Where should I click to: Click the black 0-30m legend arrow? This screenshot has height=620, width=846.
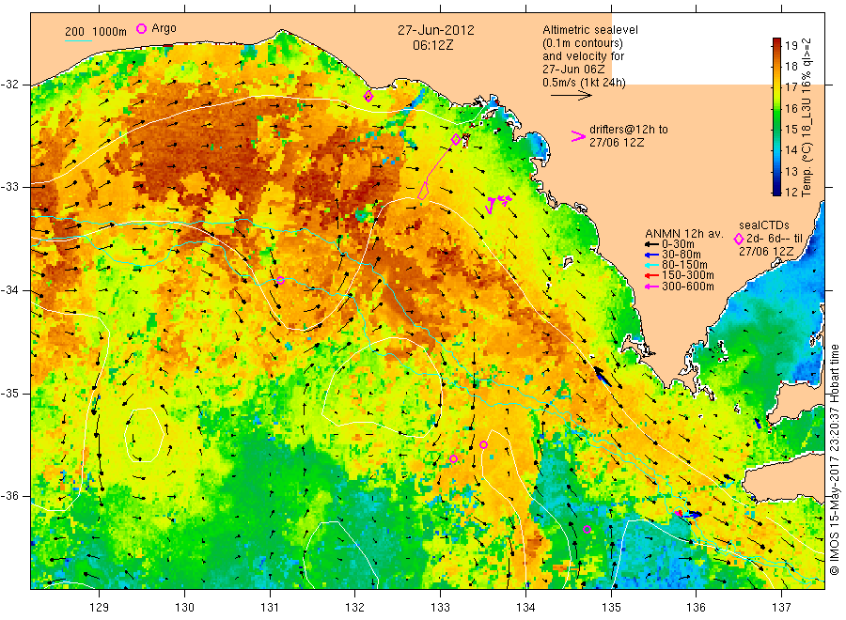(x=651, y=245)
